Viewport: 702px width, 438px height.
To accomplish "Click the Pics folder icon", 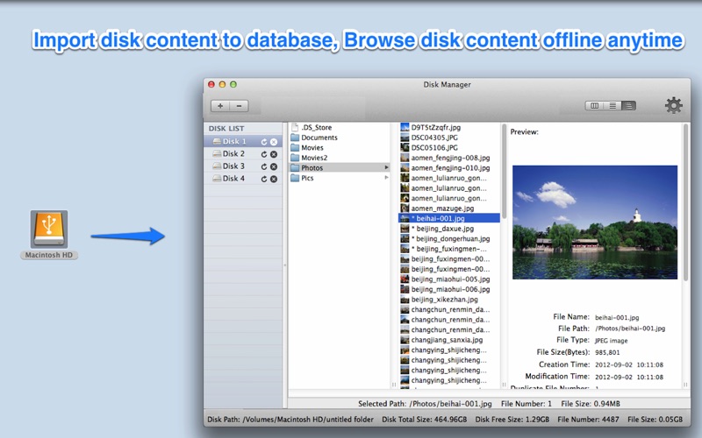I will 295,178.
